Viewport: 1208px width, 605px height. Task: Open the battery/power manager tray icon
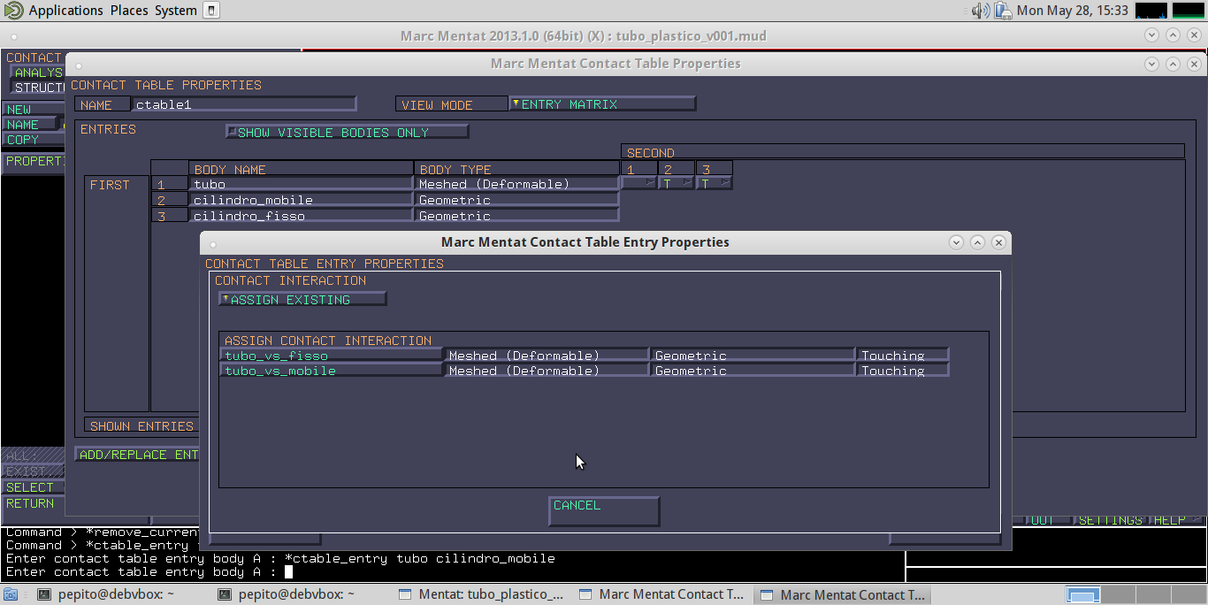1002,11
